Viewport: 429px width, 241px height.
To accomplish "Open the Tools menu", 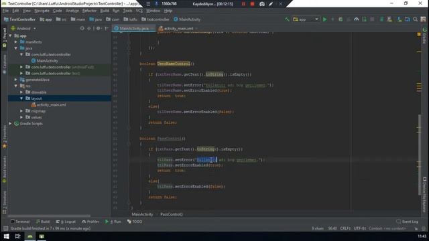I will [x=127, y=11].
